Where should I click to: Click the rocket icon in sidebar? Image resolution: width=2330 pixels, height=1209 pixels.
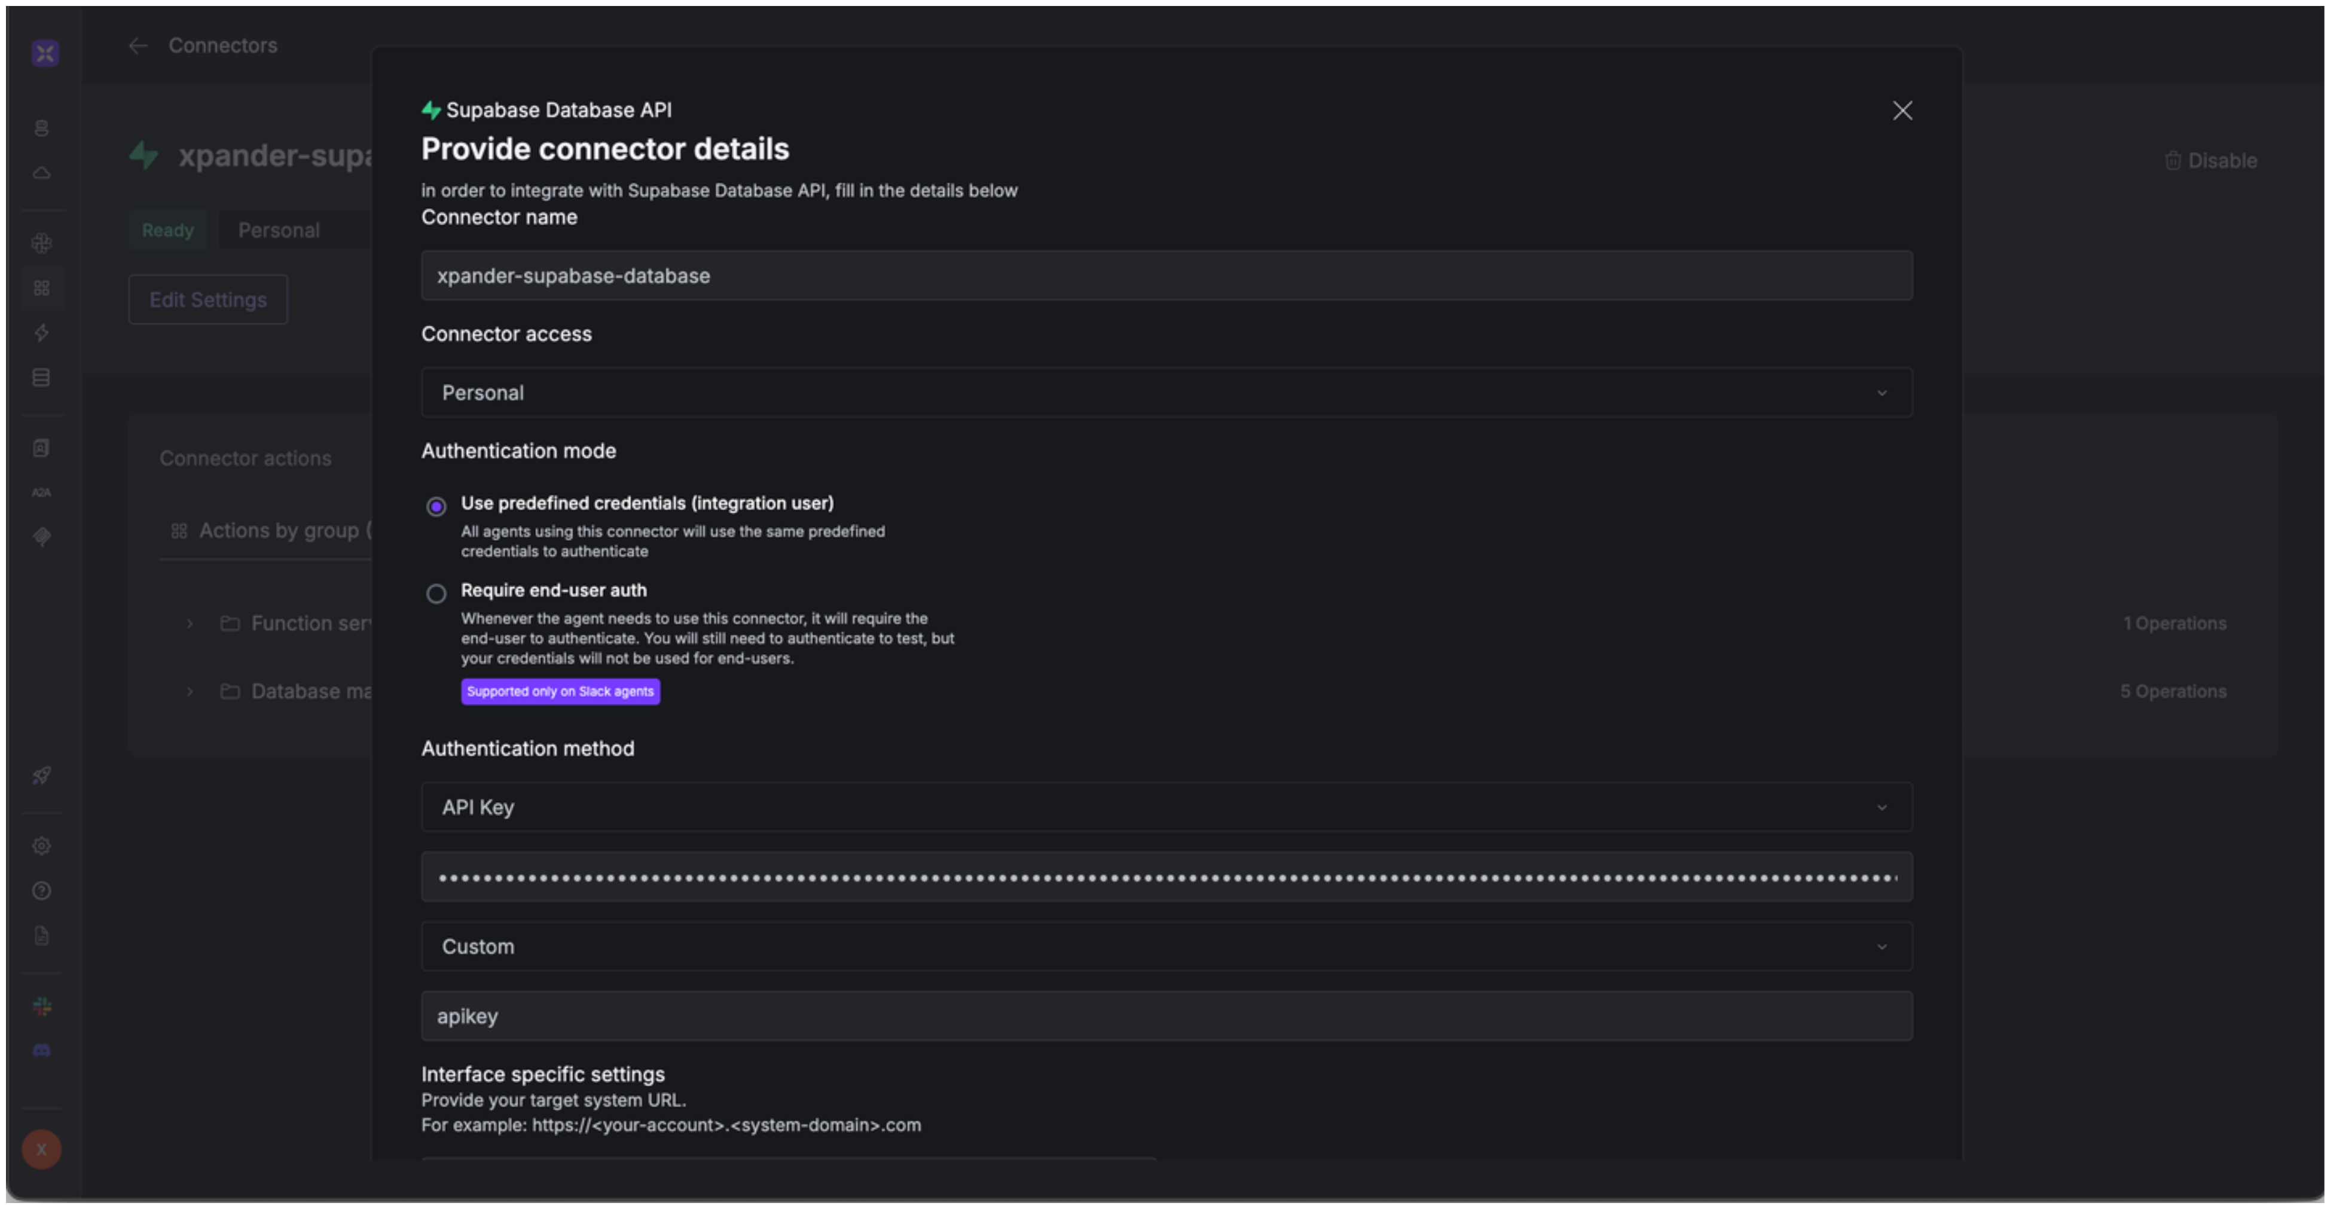[42, 776]
